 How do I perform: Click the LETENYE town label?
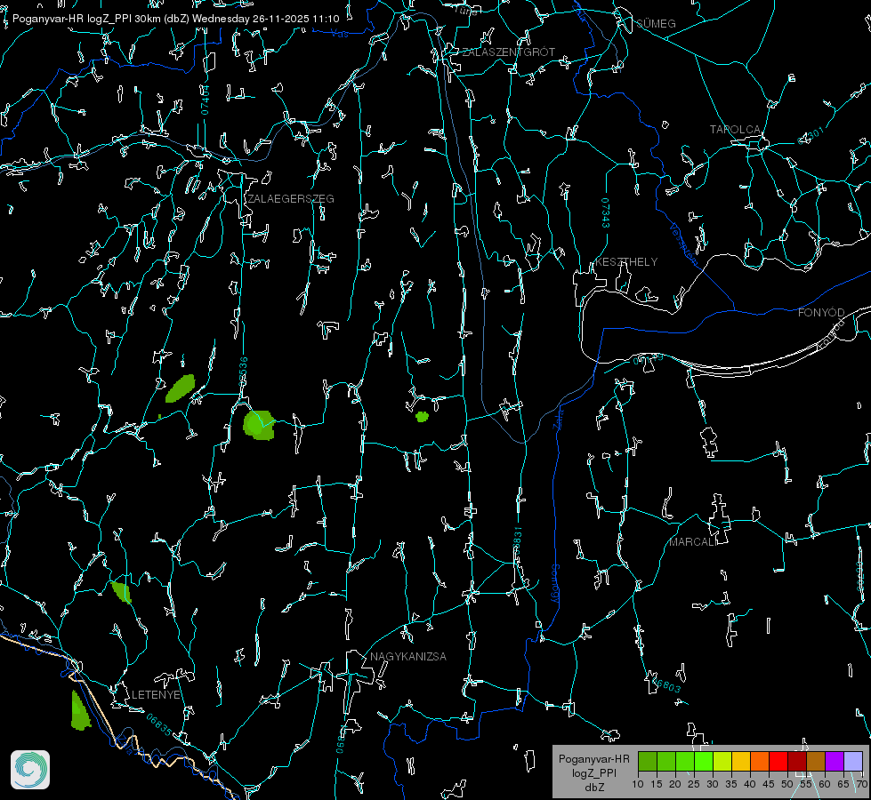[156, 694]
